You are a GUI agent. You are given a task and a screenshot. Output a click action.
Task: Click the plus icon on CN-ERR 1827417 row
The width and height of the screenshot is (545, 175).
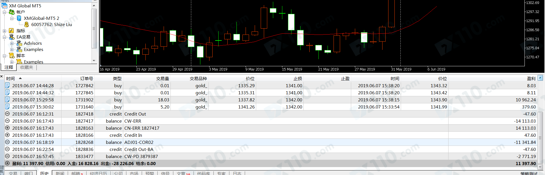coord(7,128)
